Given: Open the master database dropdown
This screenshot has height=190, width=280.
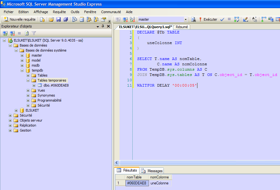Looking at the screenshot, I should 186,19.
